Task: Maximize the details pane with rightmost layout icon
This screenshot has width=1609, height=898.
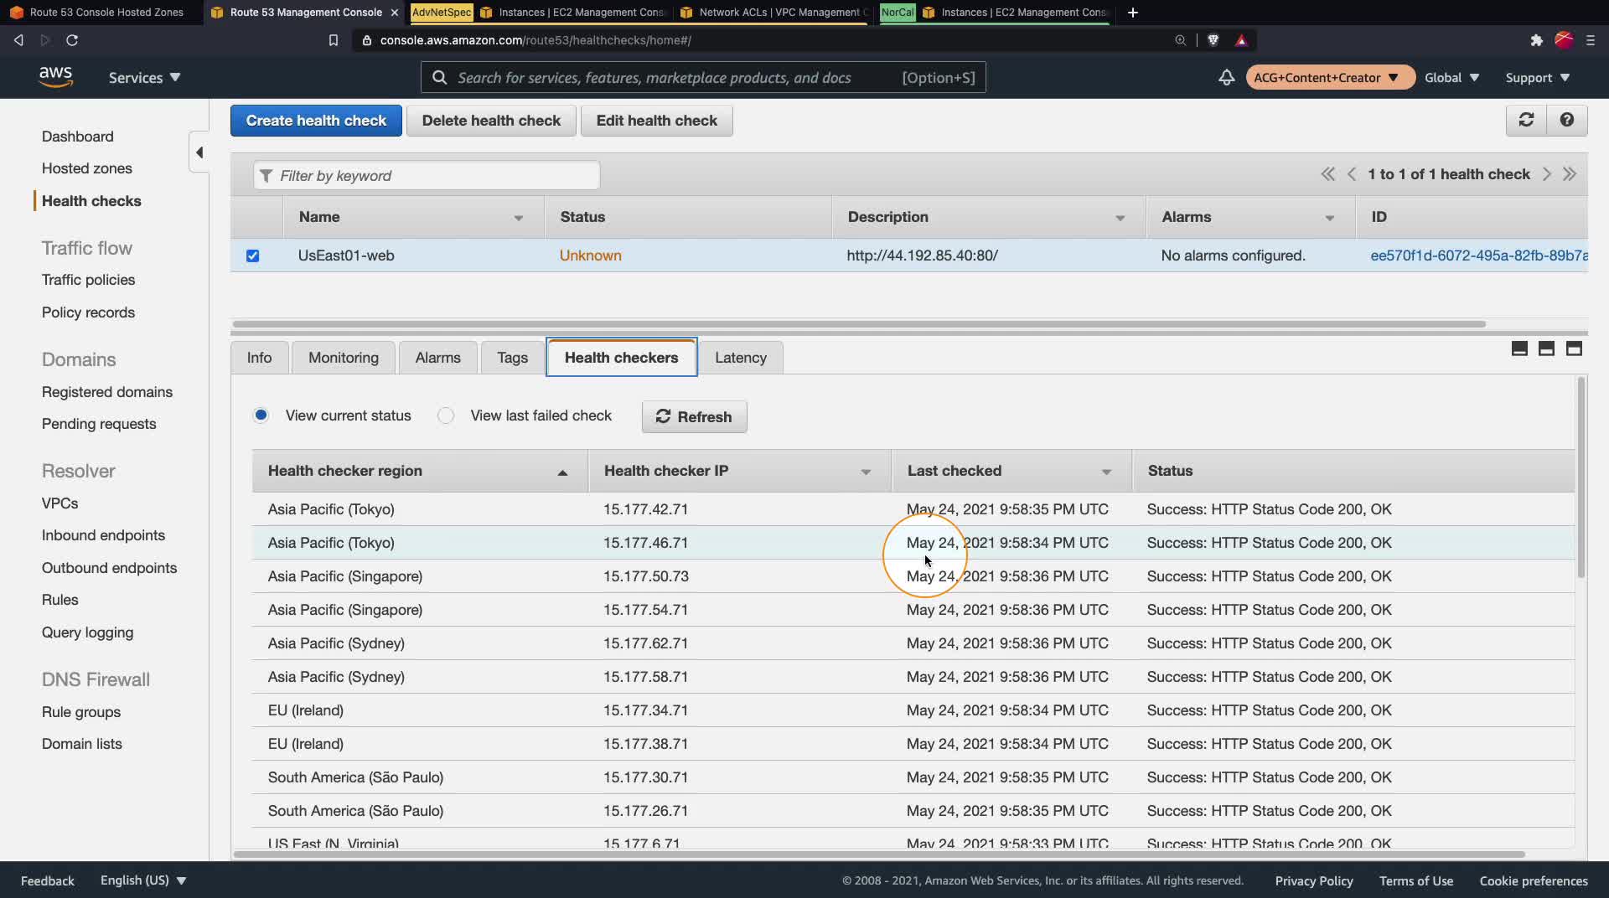Action: (x=1574, y=348)
